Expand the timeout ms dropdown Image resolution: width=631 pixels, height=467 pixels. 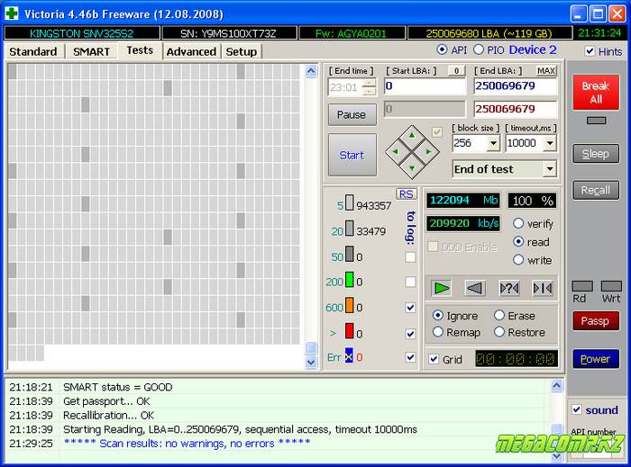pyautogui.click(x=550, y=143)
